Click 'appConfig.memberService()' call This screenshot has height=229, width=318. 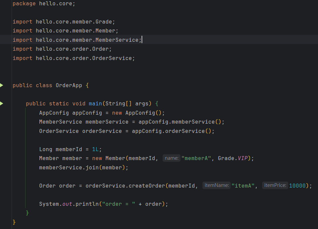(x=180, y=122)
